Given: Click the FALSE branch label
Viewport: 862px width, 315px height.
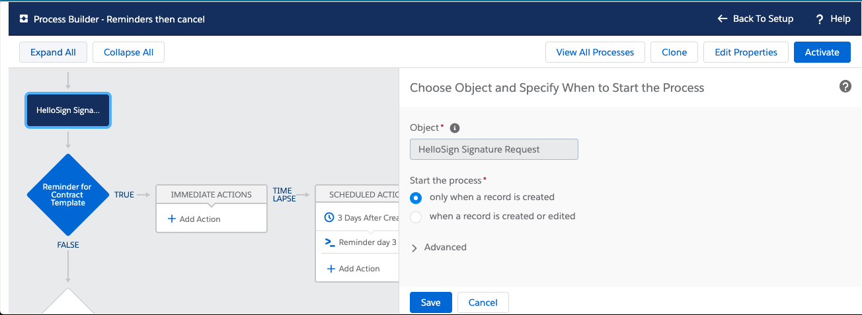Looking at the screenshot, I should [x=68, y=245].
